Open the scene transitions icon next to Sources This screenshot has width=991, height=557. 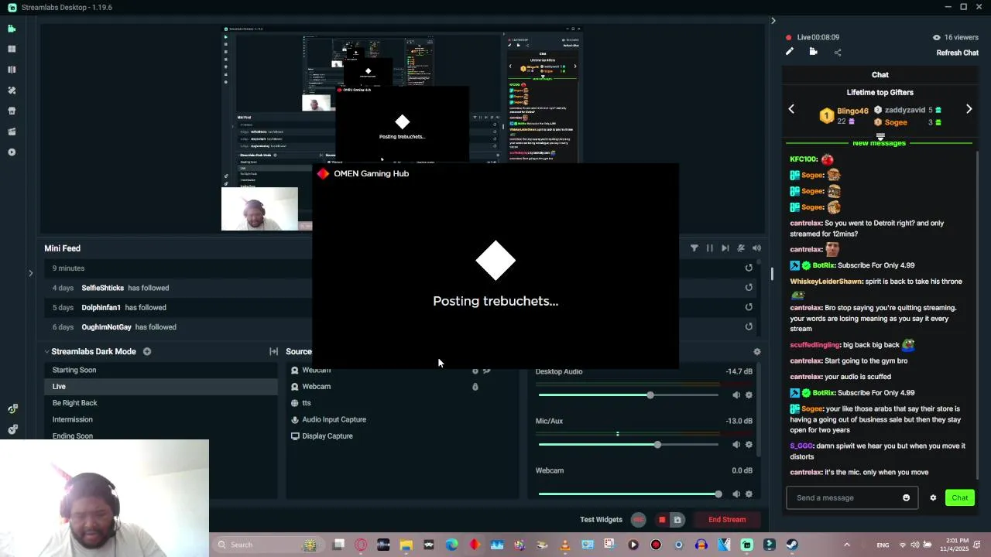[273, 351]
